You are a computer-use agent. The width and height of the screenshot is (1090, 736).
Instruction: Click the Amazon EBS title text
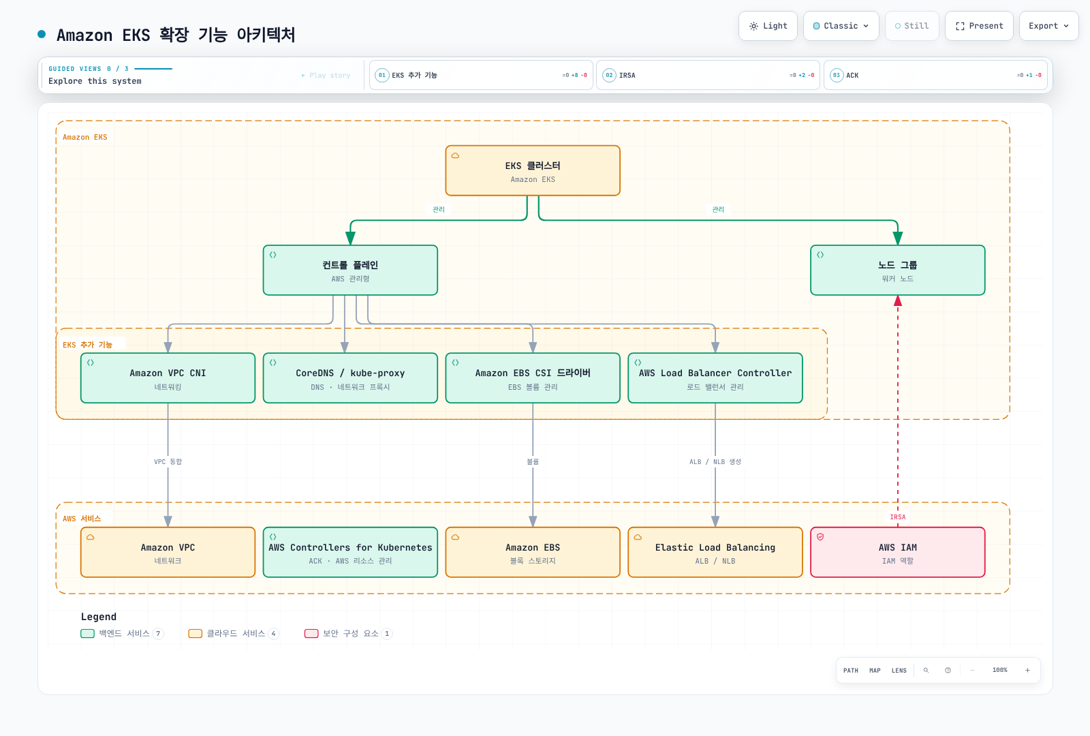pos(533,547)
